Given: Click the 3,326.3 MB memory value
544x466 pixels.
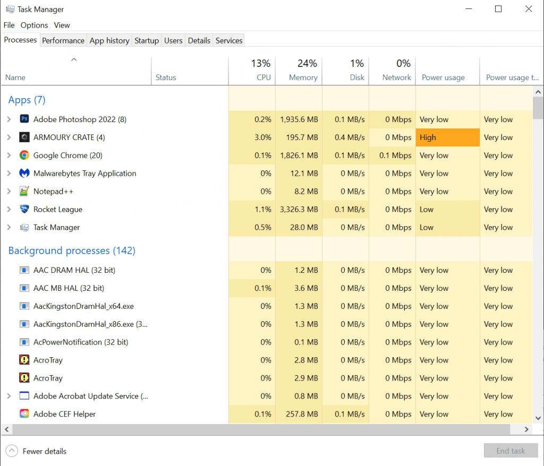Looking at the screenshot, I should pyautogui.click(x=299, y=210).
